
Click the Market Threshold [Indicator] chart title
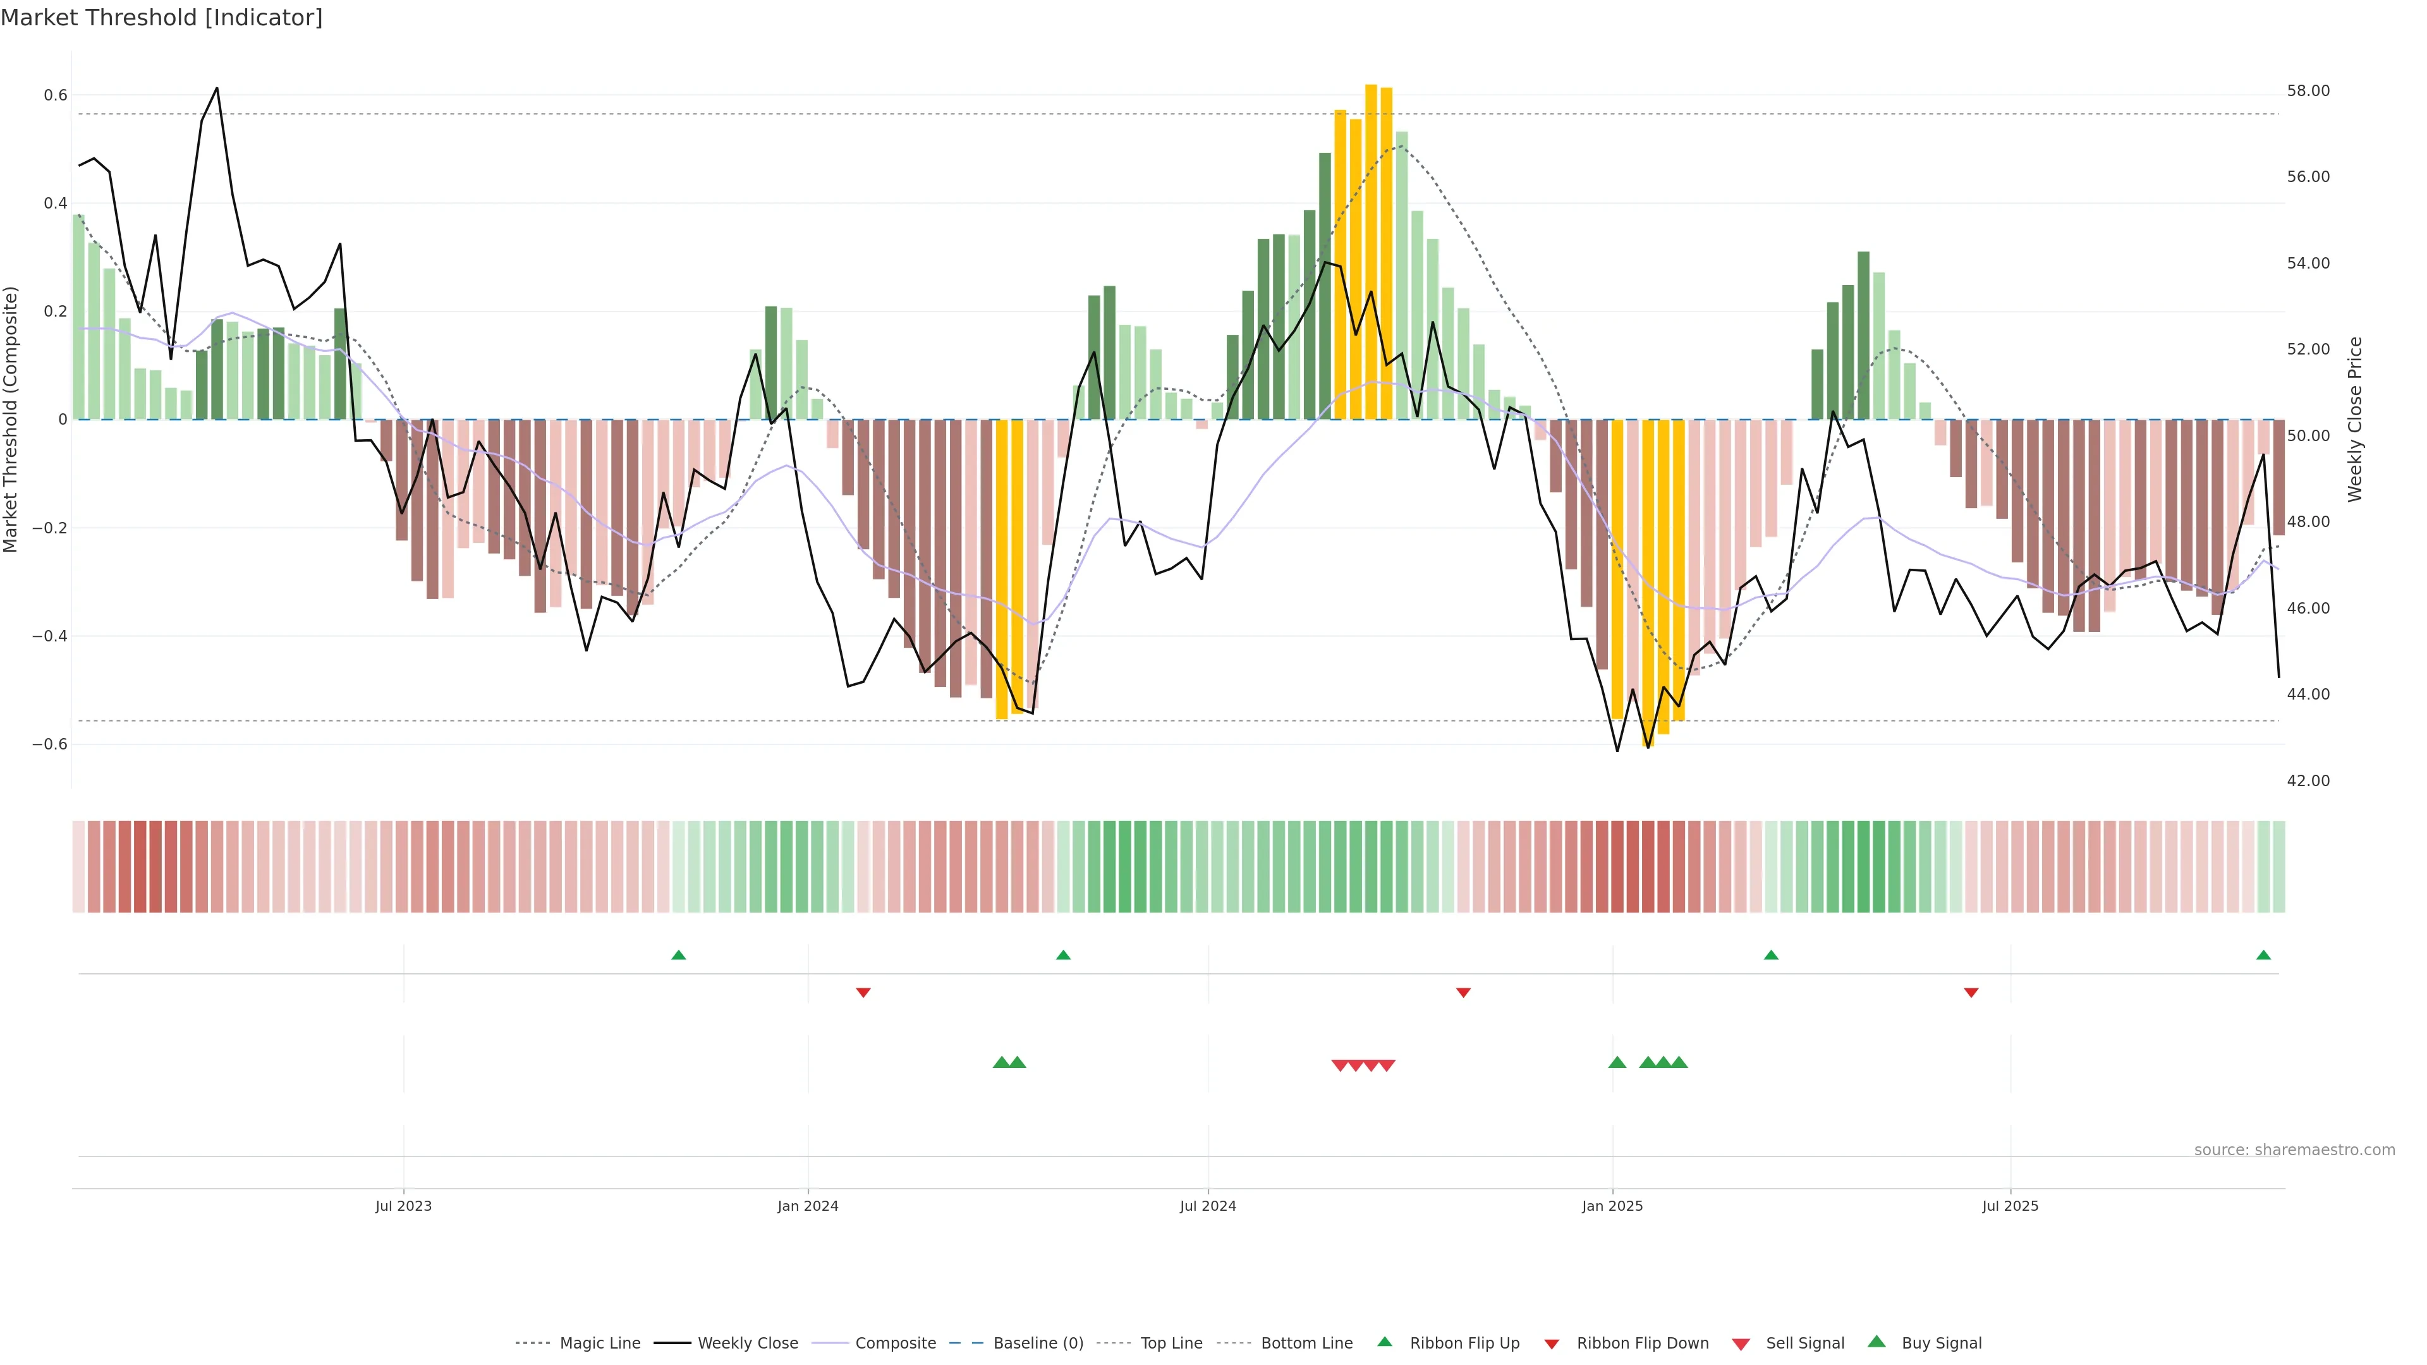162,18
